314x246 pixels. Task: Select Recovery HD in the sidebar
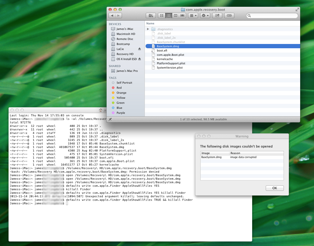(125, 54)
